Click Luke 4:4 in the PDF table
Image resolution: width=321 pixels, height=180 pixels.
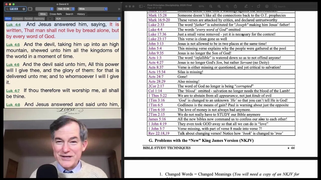coord(155,29)
